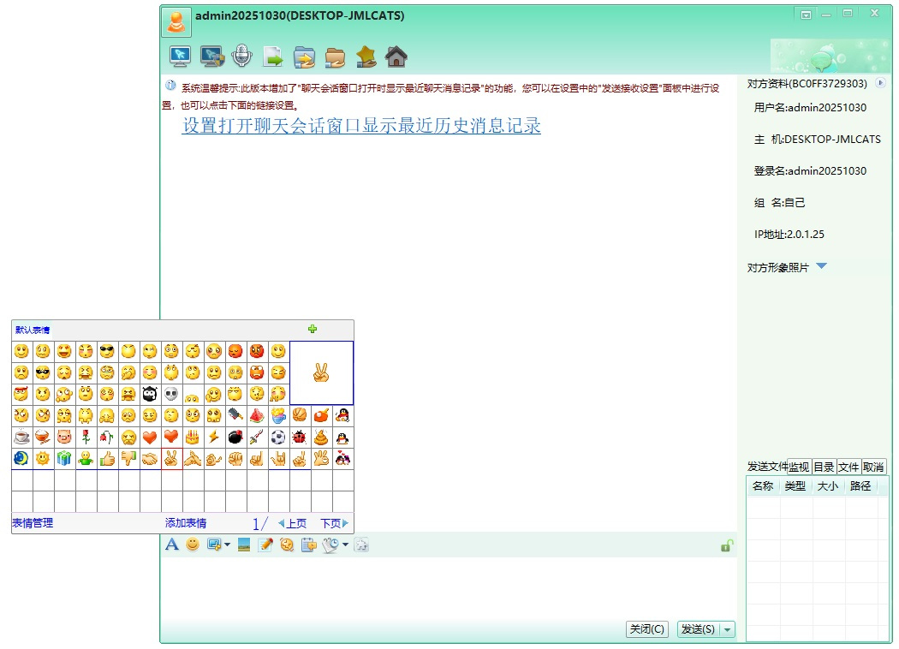Click the green plus to add emoticons
The width and height of the screenshot is (899, 649).
[x=313, y=329]
